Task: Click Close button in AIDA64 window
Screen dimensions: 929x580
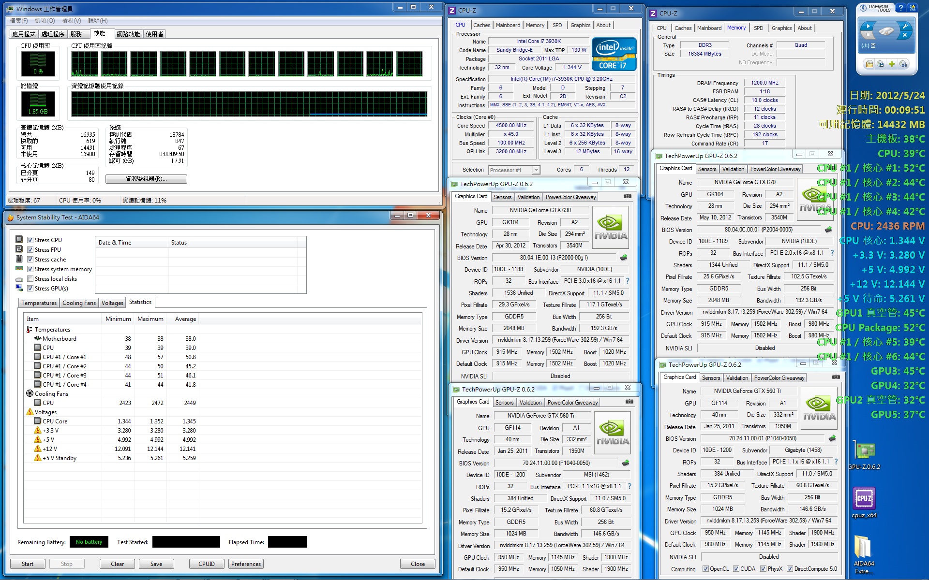Action: tap(418, 564)
